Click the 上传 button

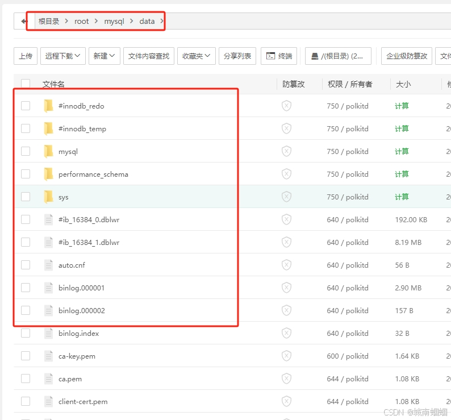coord(26,56)
